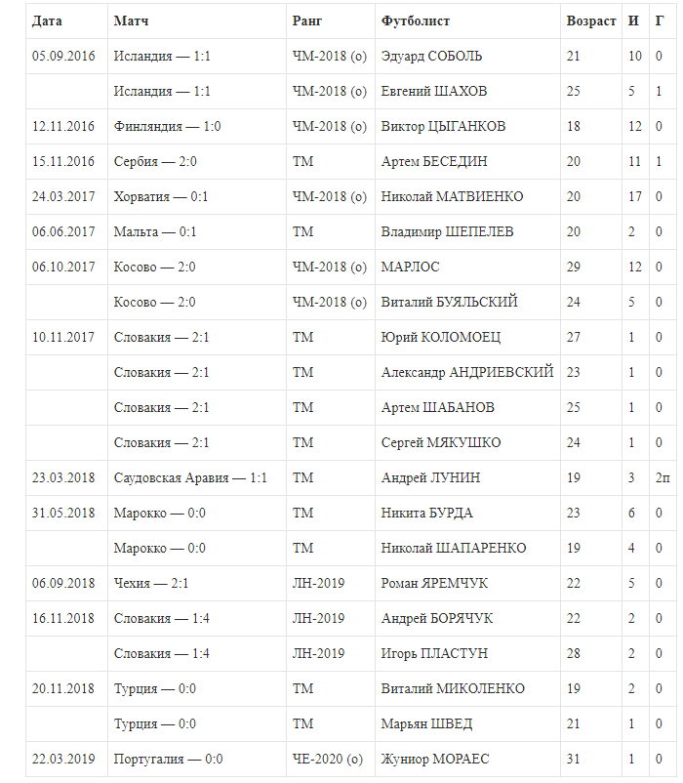This screenshot has width=683, height=783.
Task: Click player name МАРЛОС
Action: (410, 267)
